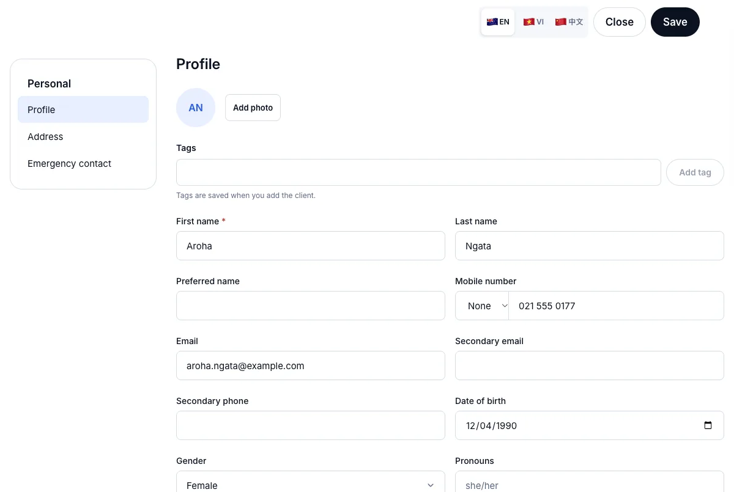This screenshot has height=492, width=734.
Task: Open mobile country code None dropdown
Action: point(482,306)
